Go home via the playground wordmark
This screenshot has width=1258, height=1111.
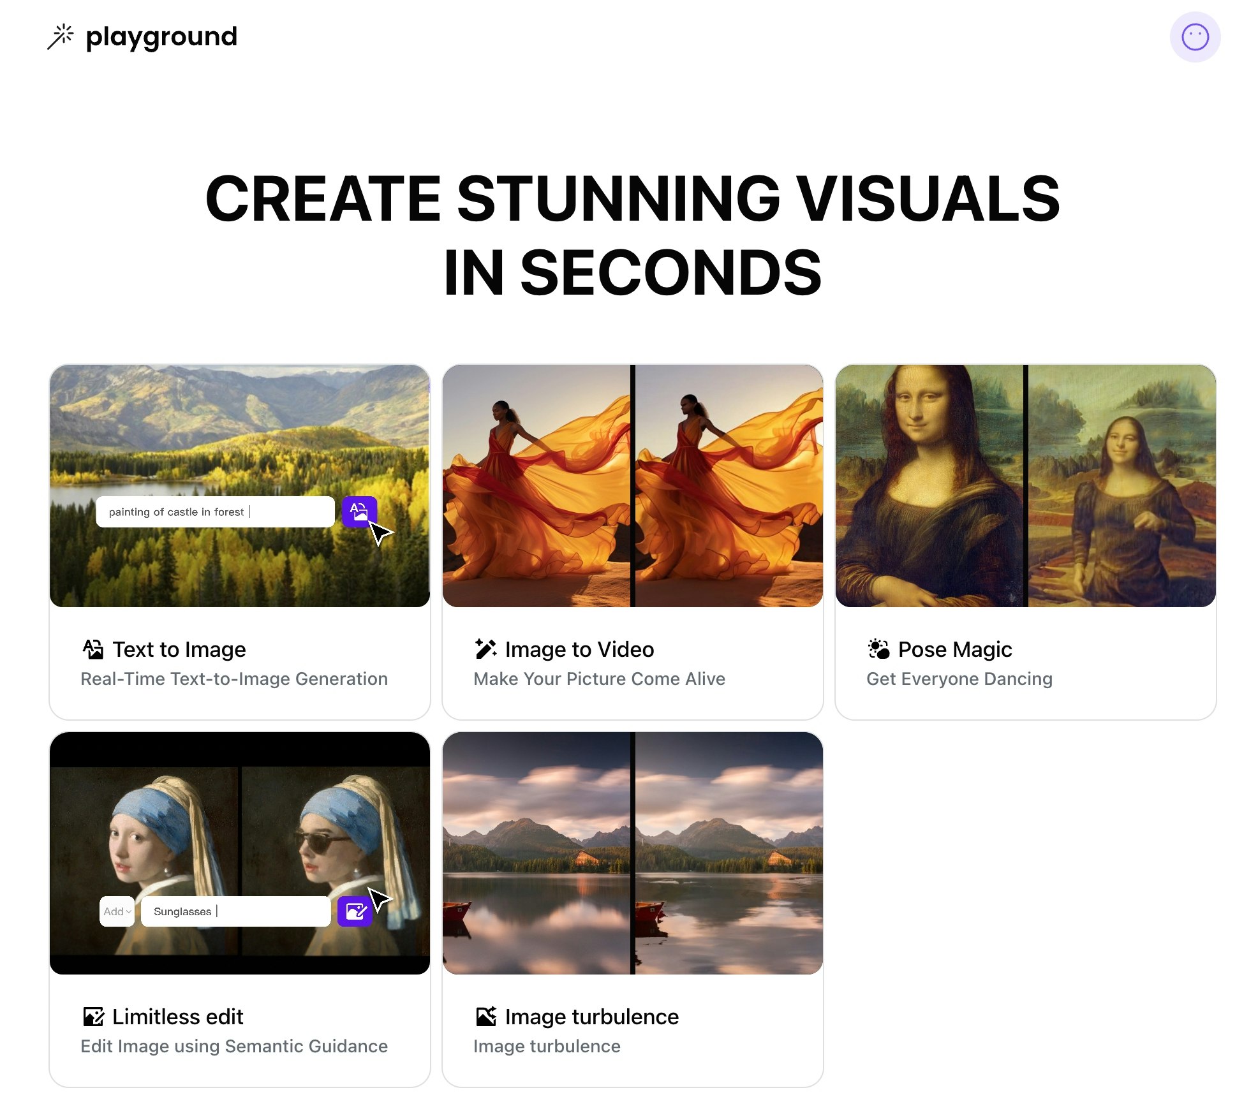click(161, 36)
